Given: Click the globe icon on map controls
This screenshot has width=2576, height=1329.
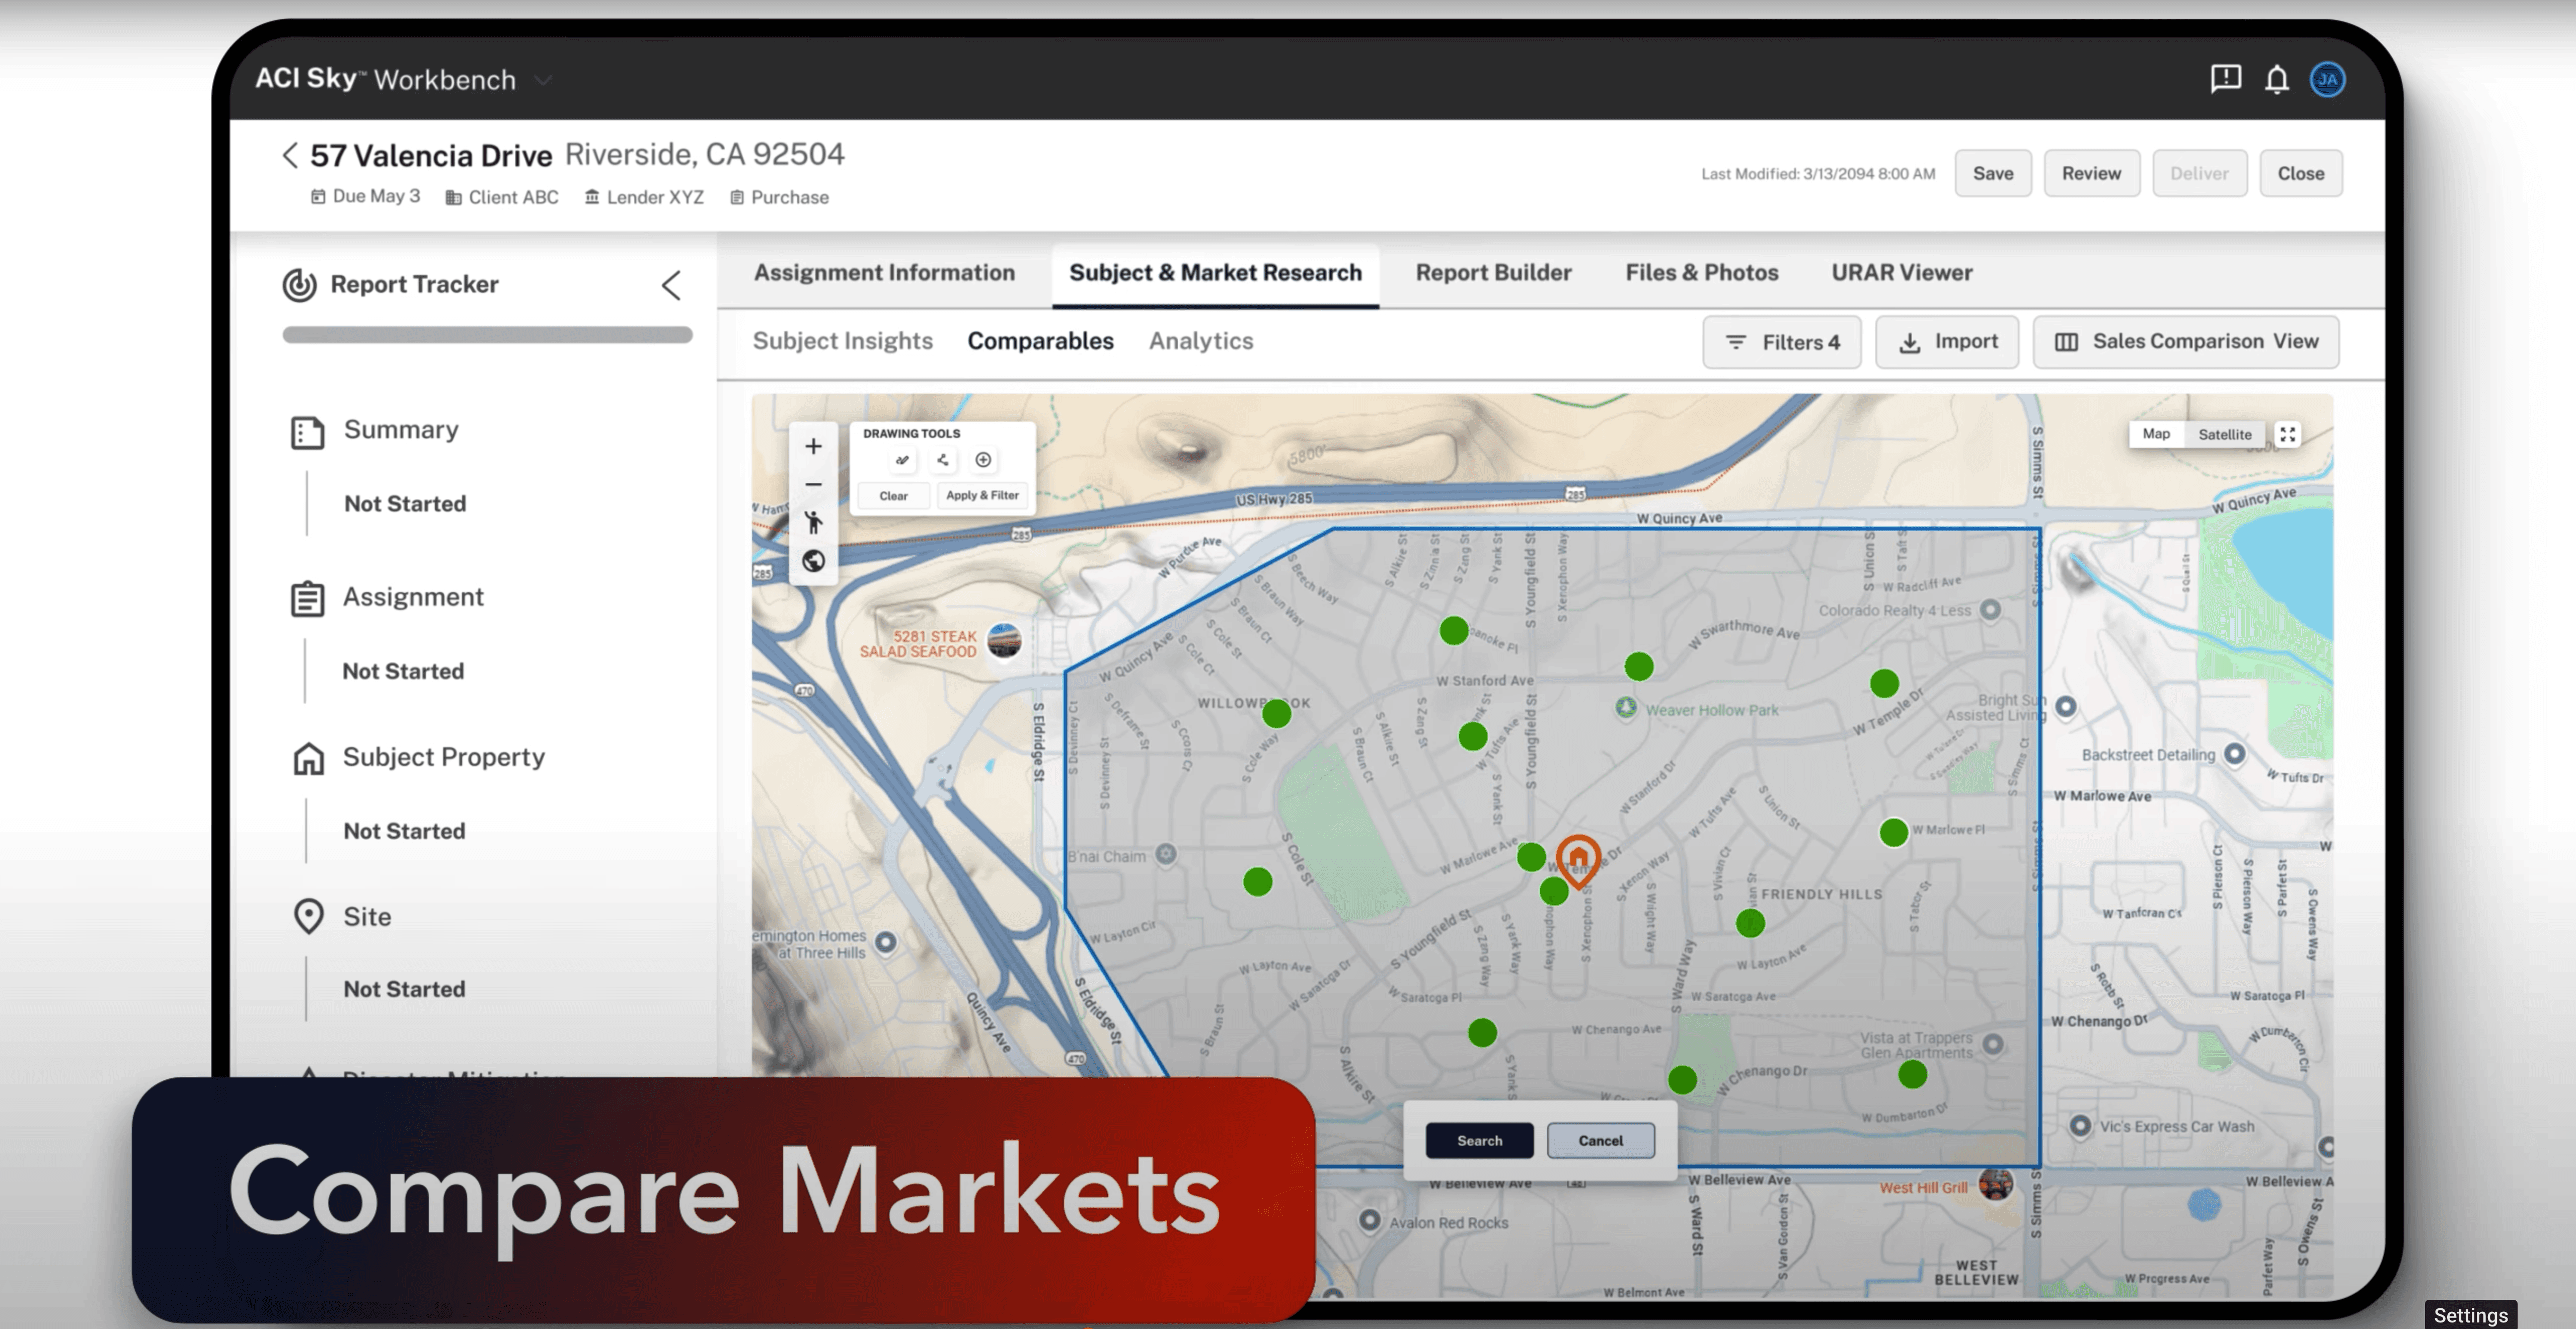Looking at the screenshot, I should point(814,561).
